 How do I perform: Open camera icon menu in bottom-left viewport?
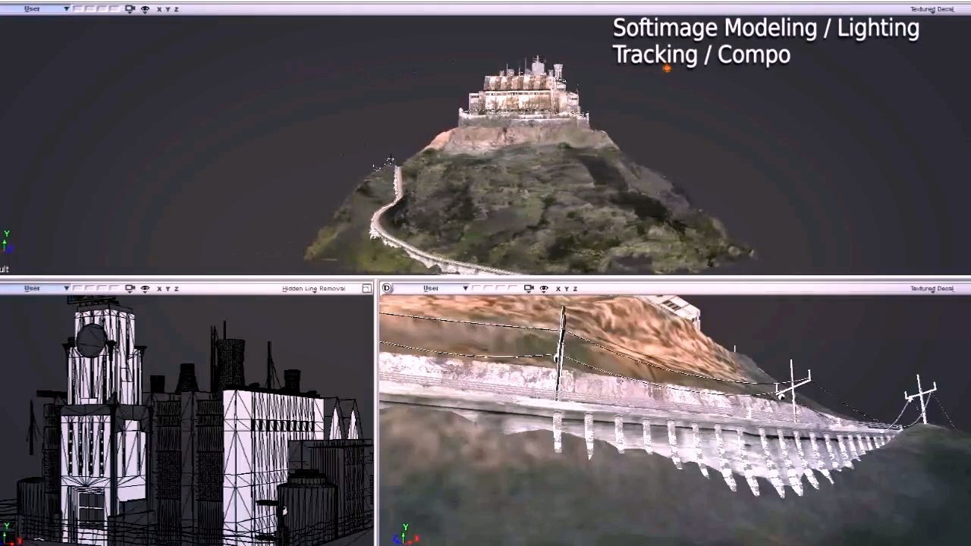130,288
